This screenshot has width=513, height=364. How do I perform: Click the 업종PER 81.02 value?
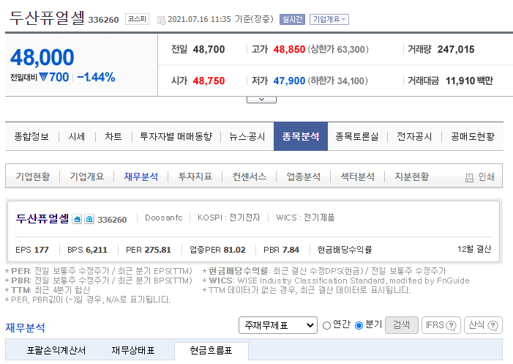pos(235,250)
